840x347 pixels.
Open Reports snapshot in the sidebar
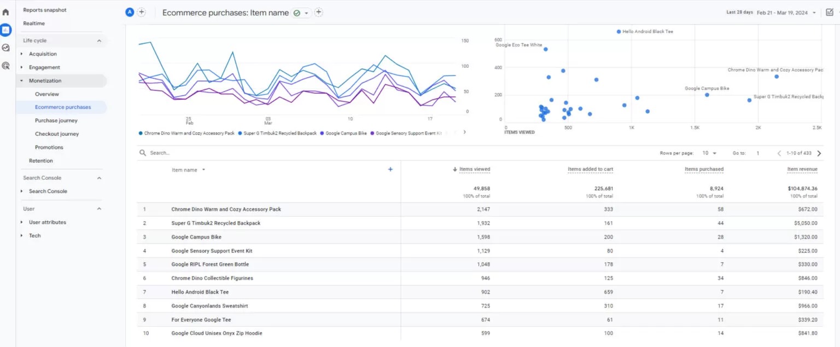(45, 10)
